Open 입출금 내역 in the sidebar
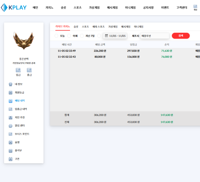Screen dimensions: 200x182 click(21, 109)
